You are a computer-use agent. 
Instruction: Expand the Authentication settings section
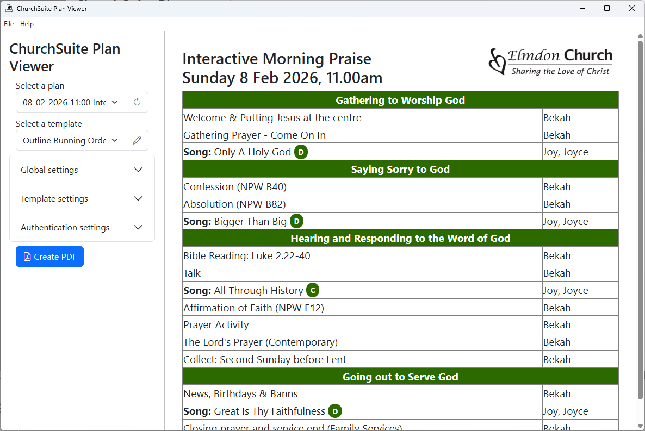82,228
